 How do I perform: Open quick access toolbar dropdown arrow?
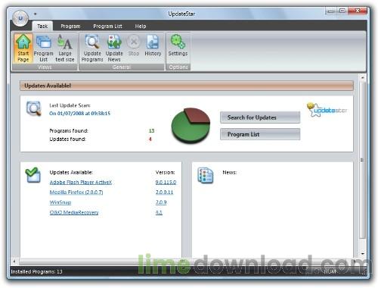click(36, 14)
